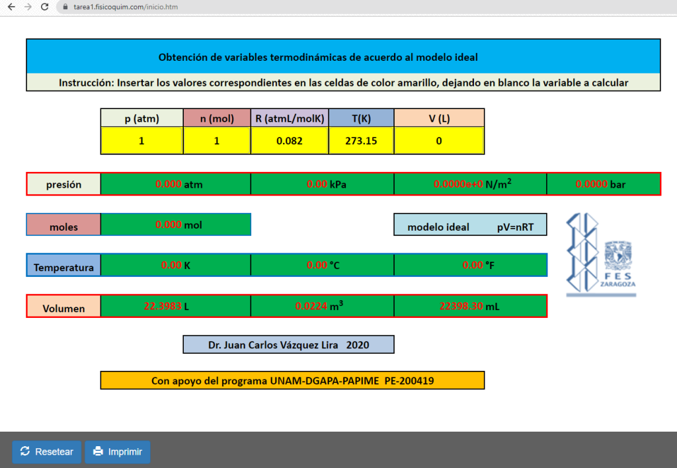Click the volume result in mL

470,306
